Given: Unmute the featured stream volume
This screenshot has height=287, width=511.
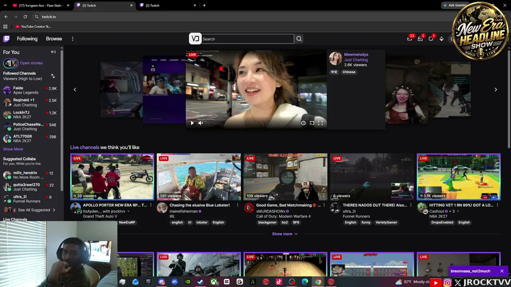Looking at the screenshot, I should (x=201, y=123).
